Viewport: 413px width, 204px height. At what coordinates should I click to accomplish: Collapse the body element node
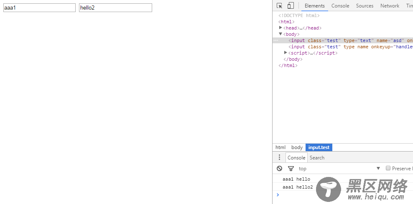[x=280, y=34]
